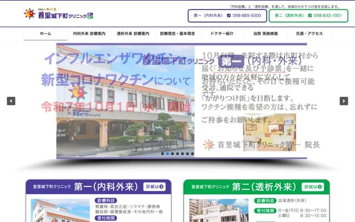Select third slideshow pagination dot
This screenshot has height=222, width=355.
tap(173, 154)
